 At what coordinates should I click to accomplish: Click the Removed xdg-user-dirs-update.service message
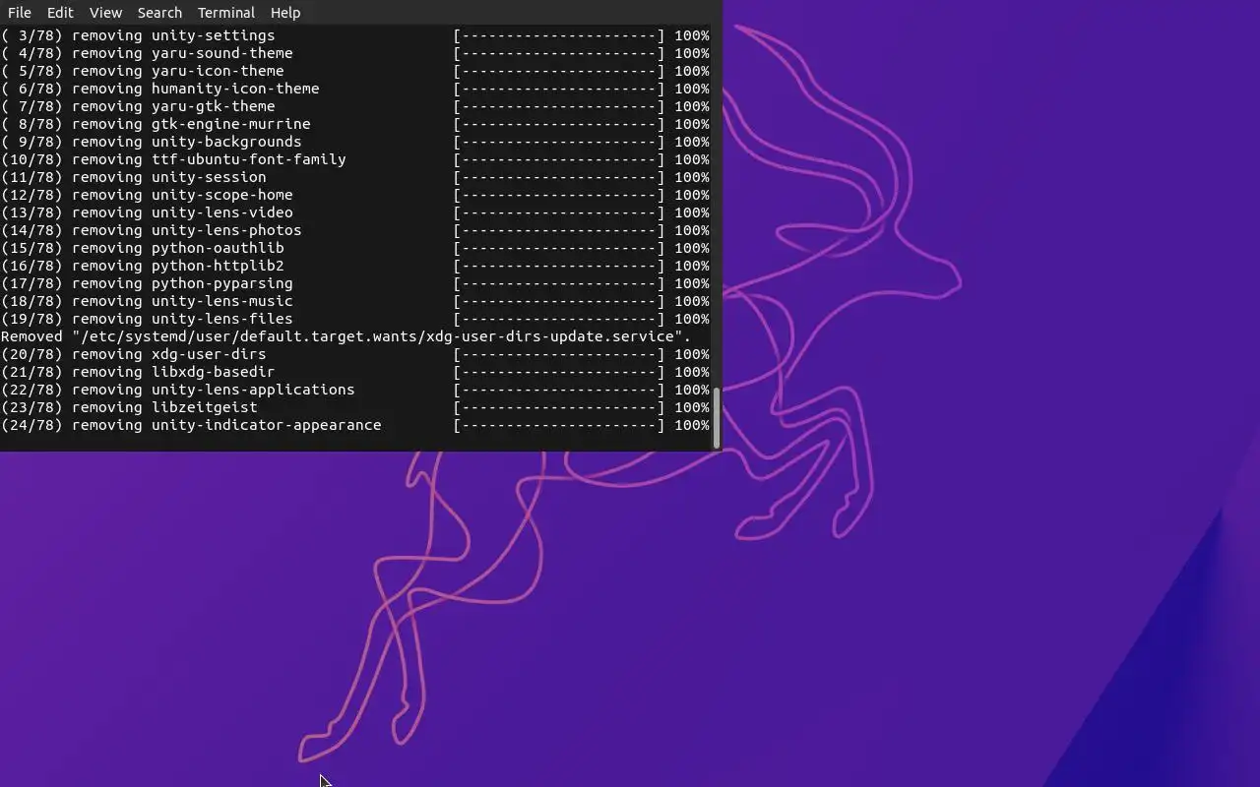coord(346,336)
